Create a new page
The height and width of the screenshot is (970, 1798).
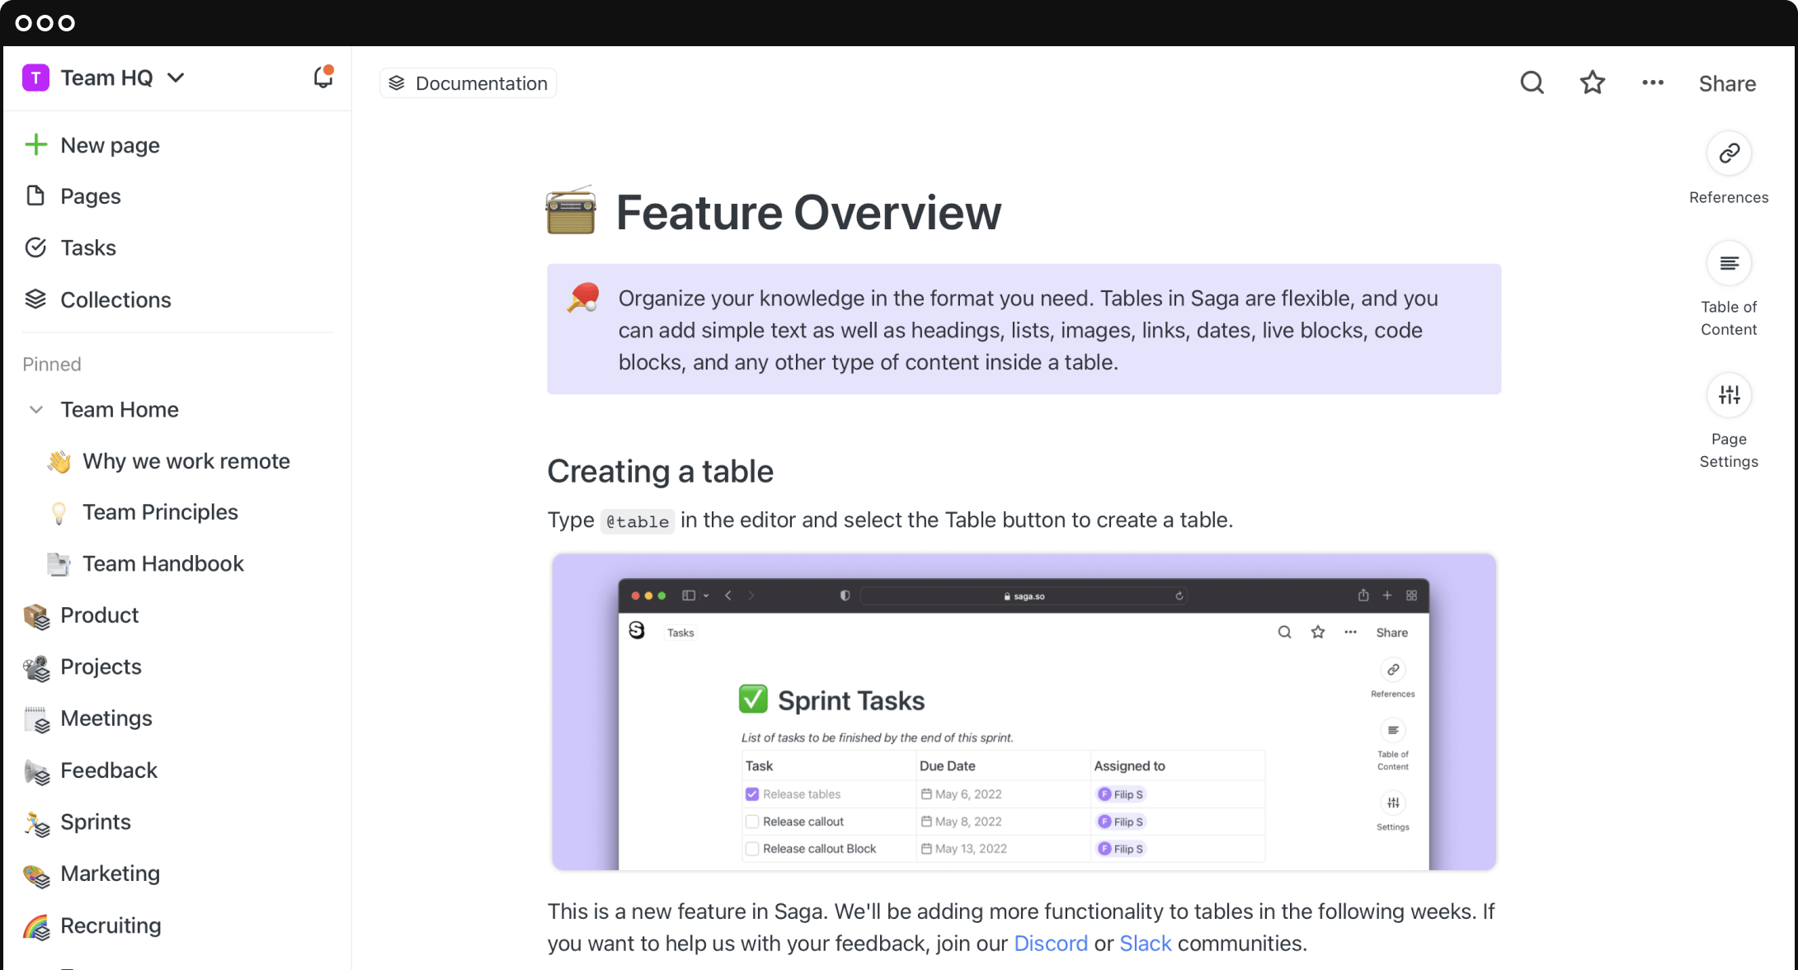pyautogui.click(x=110, y=145)
